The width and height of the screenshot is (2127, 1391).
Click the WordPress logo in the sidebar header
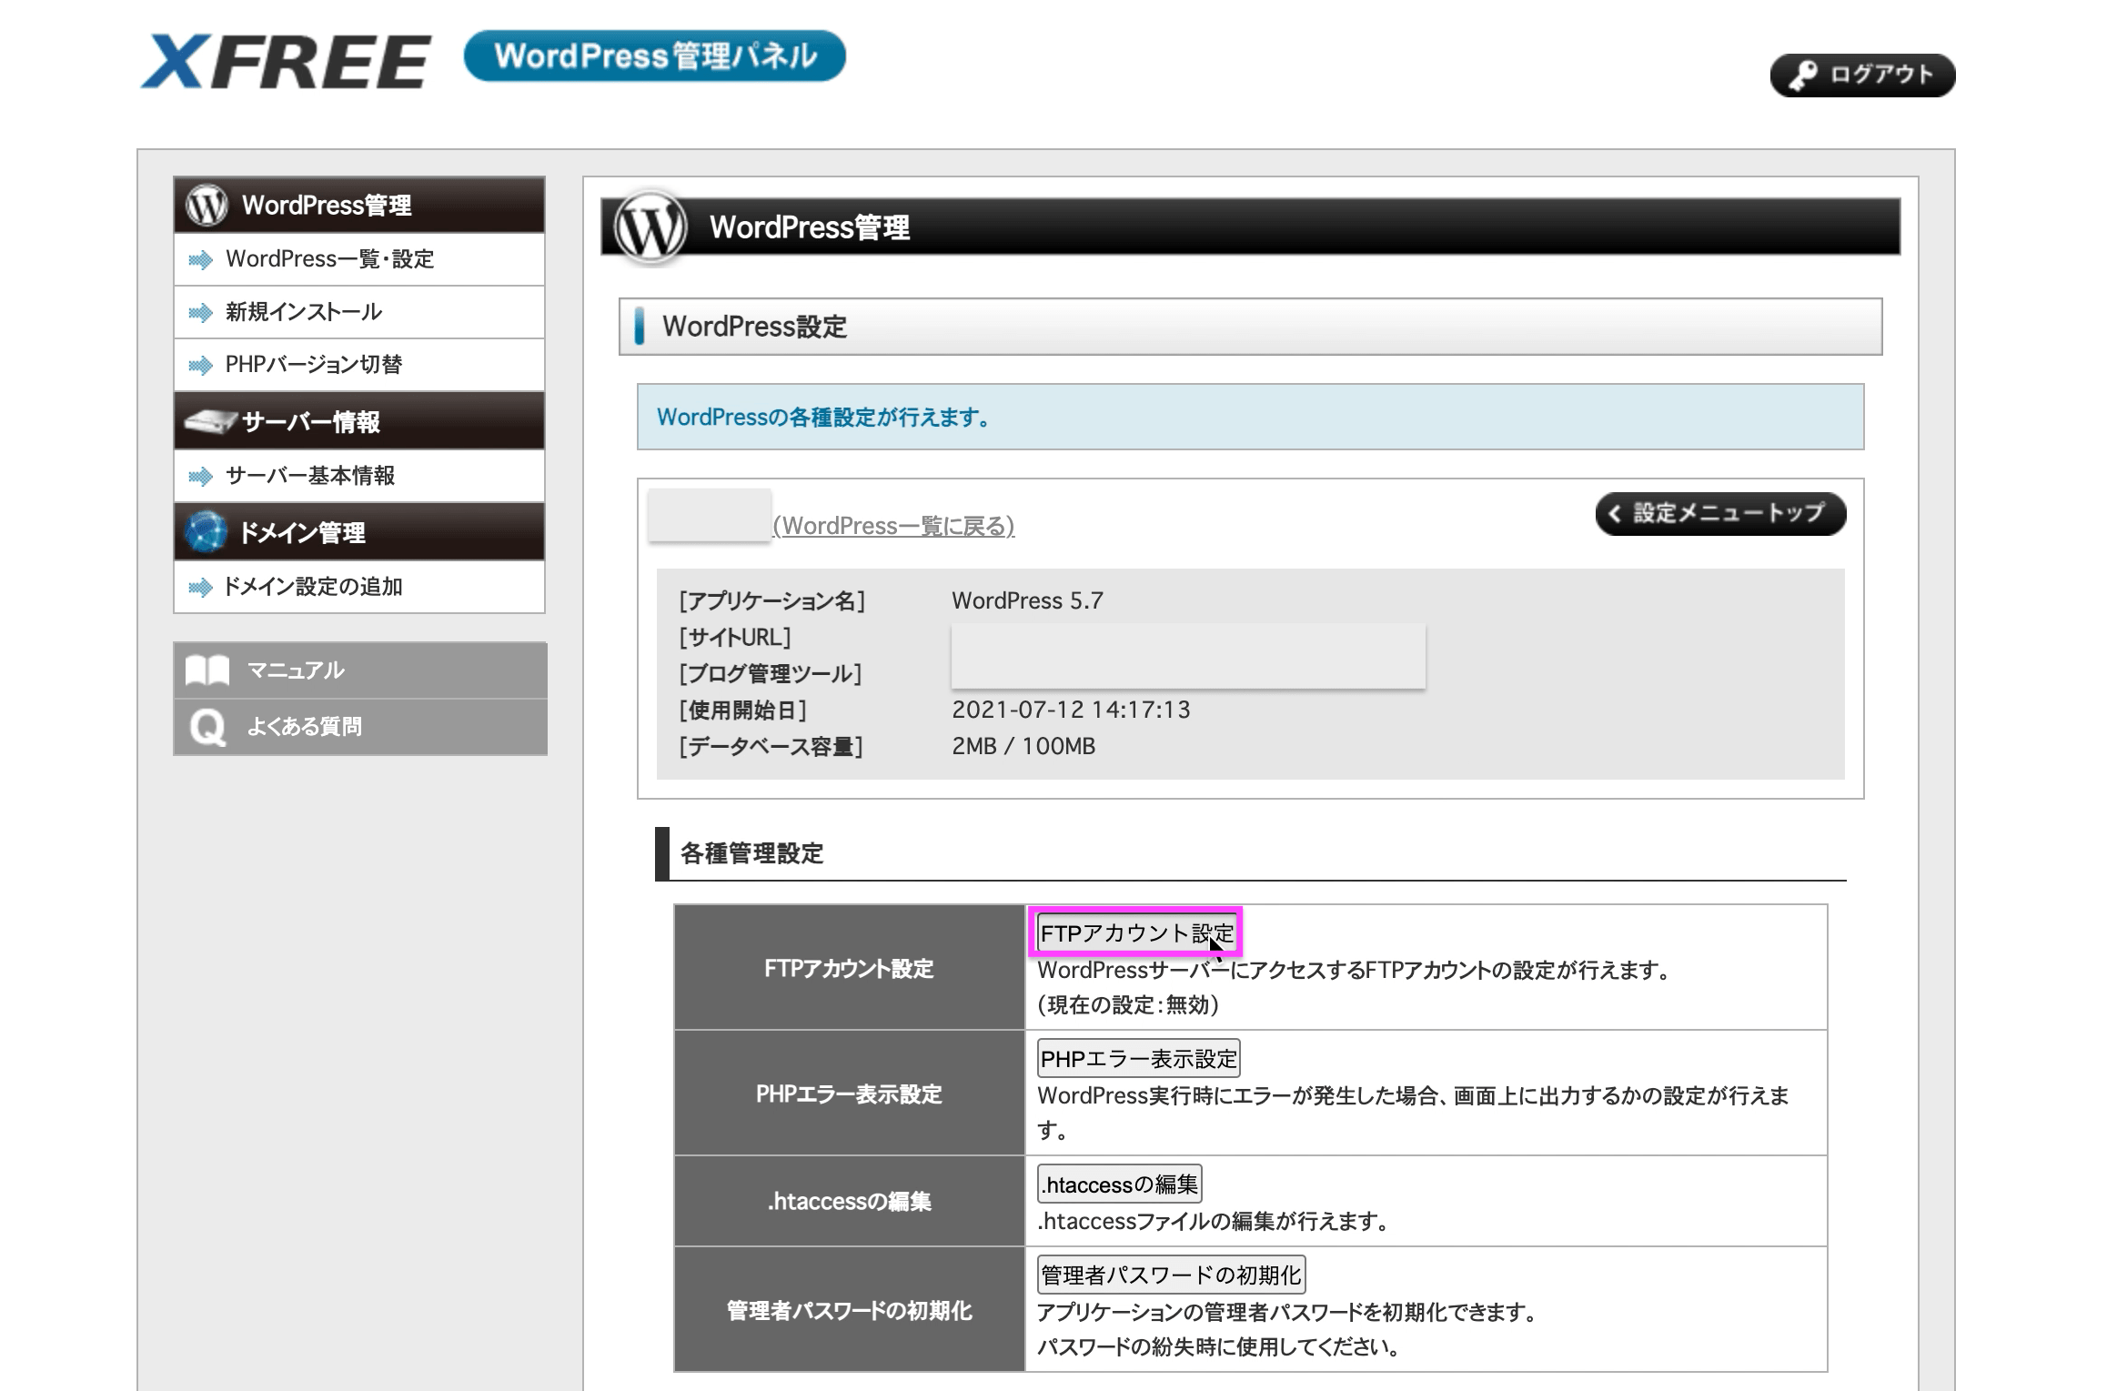207,205
